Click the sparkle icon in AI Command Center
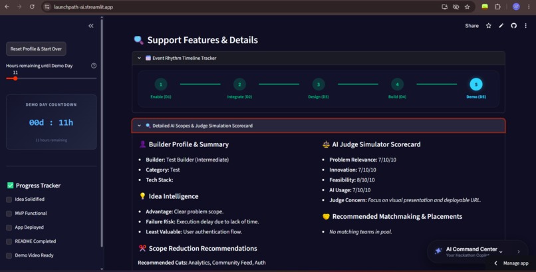Viewport: 536px width, 272px height. click(x=438, y=251)
